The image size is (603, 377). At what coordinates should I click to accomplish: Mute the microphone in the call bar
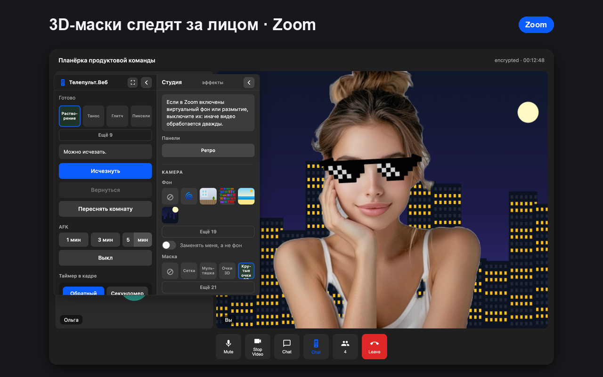[228, 347]
